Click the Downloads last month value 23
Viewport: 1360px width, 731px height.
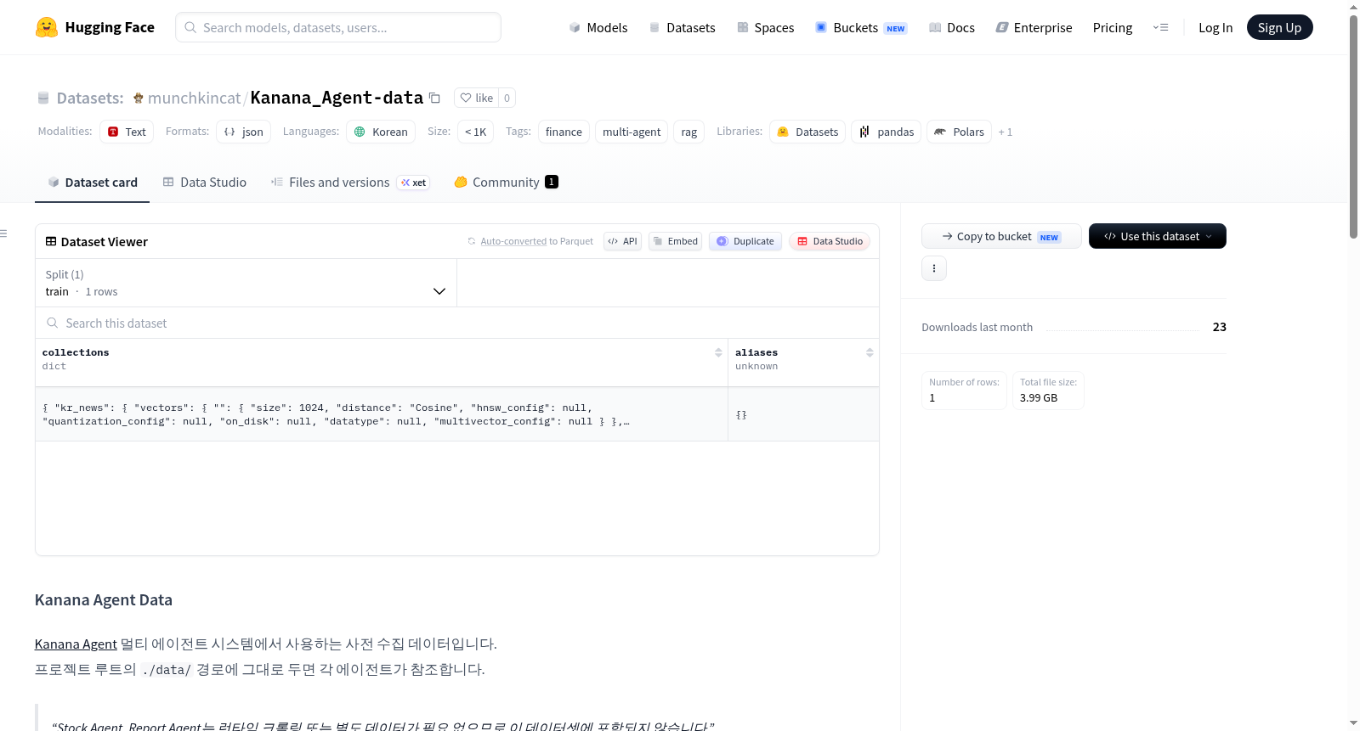pyautogui.click(x=1219, y=327)
